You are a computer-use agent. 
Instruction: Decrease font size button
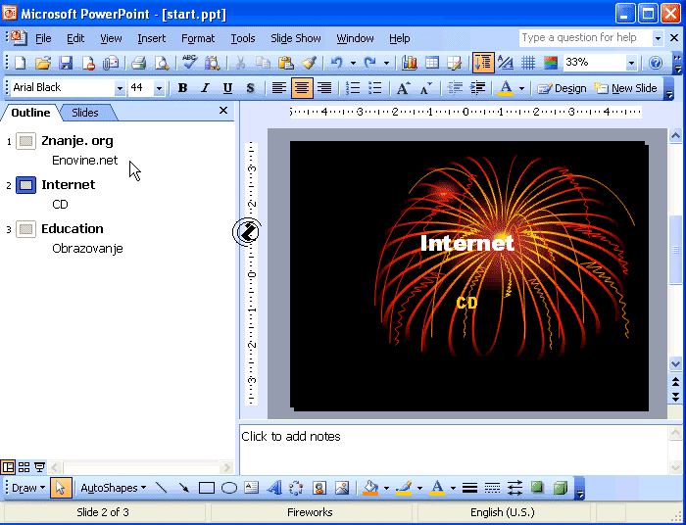425,88
